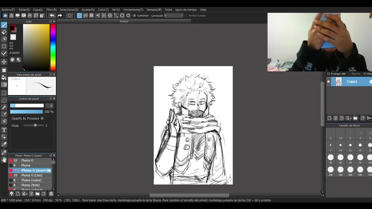Screen dimensions: 372x209
Task: Hide the Capa1 layer visibility
Action: click(328, 82)
